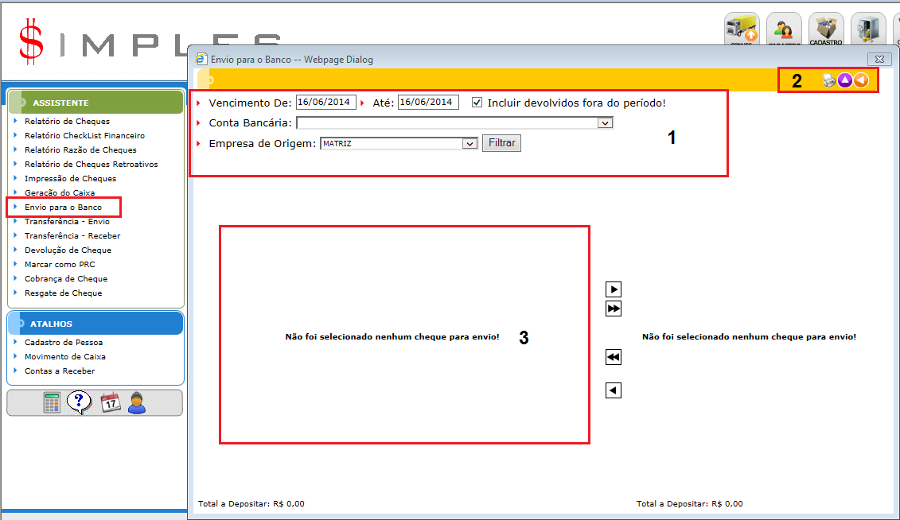This screenshot has width=900, height=520.
Task: Open the CADASTRO box icon
Action: (826, 30)
